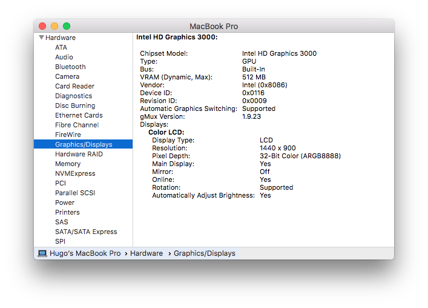Image resolution: width=428 pixels, height=308 pixels.
Task: Click the Intel HD Graphics 3000 heading
Action: 177,37
